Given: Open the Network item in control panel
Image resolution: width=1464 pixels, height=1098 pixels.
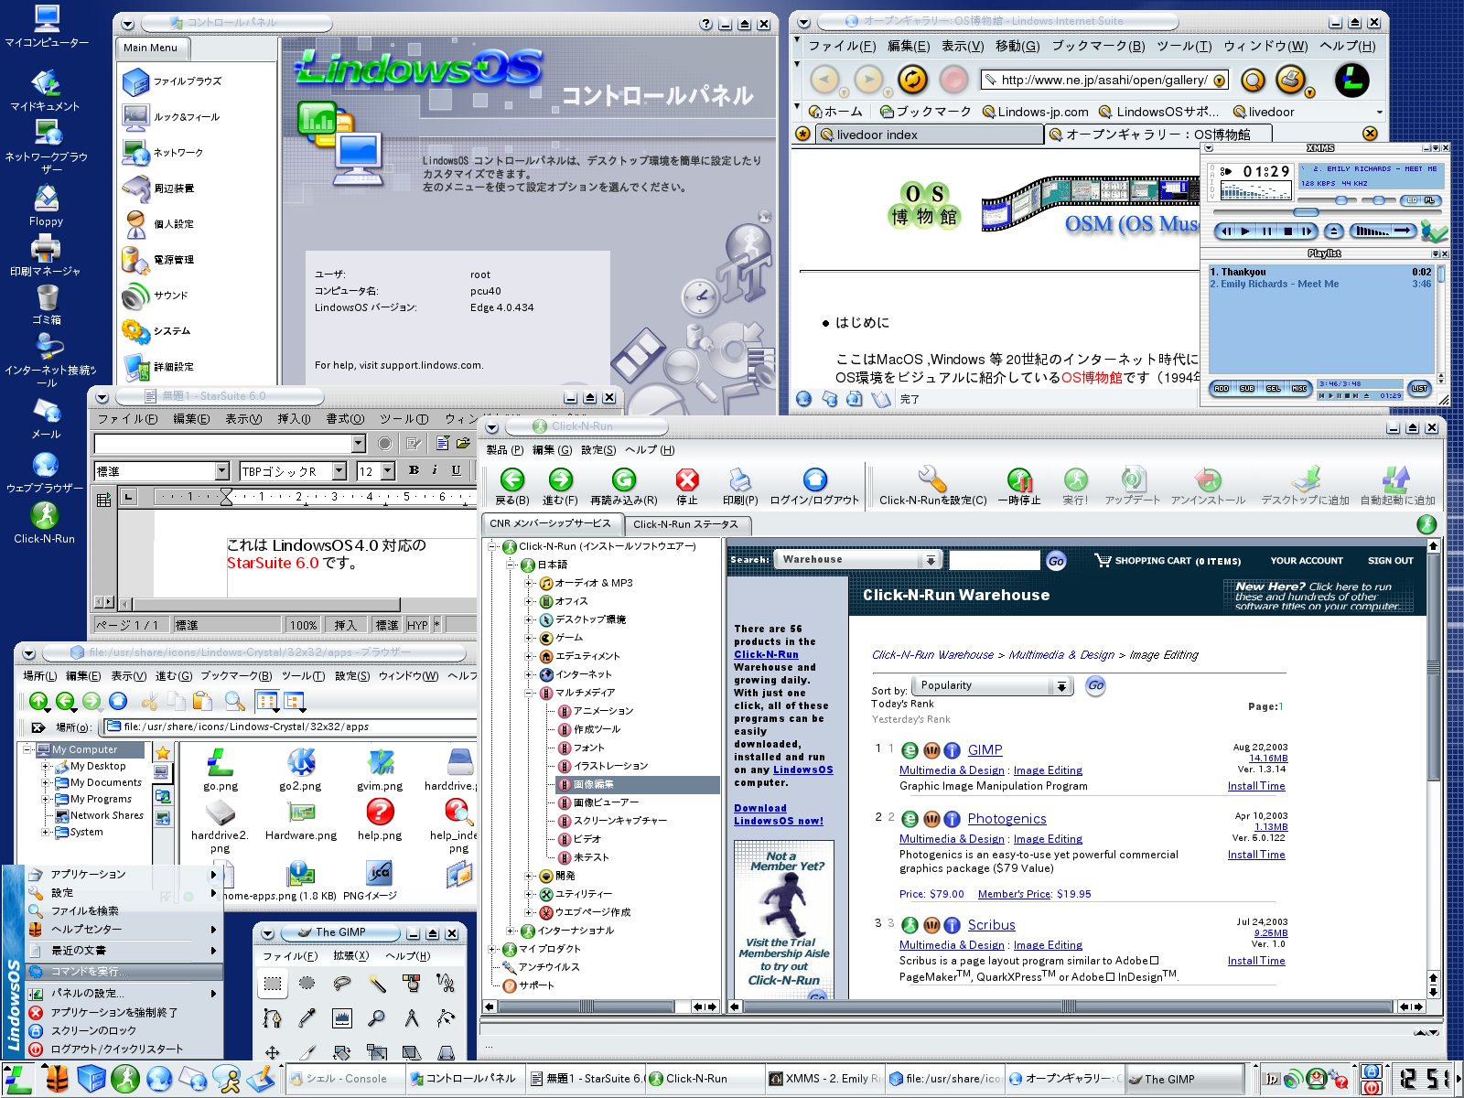Looking at the screenshot, I should [163, 153].
